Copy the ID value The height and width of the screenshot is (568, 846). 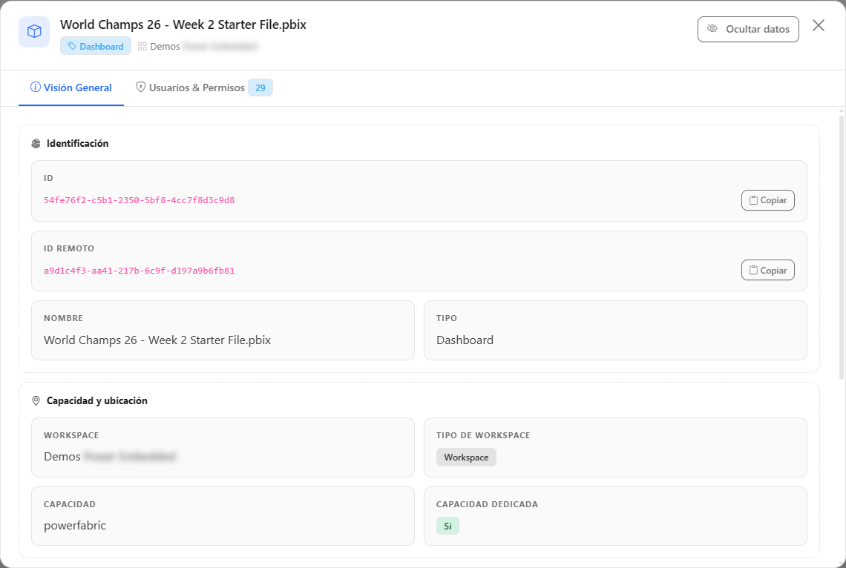768,200
